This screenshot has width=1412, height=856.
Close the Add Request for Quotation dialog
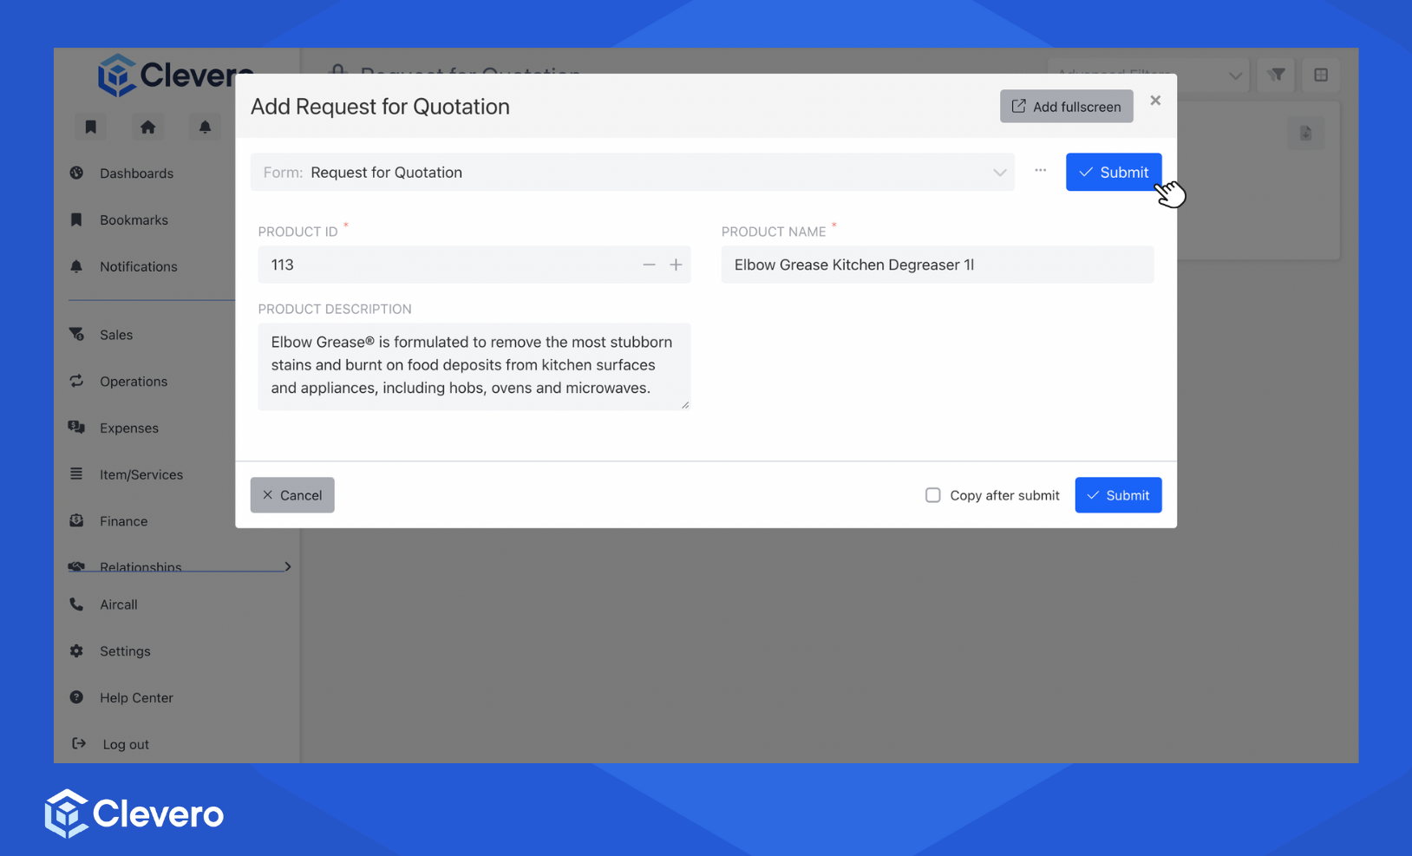tap(1155, 101)
